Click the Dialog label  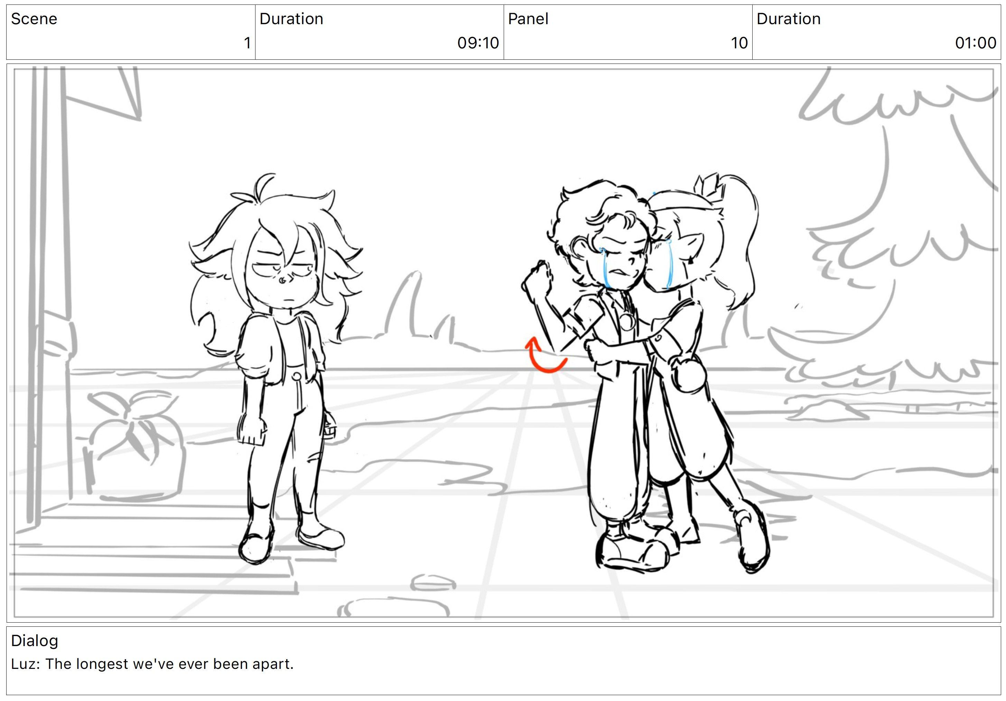click(35, 641)
